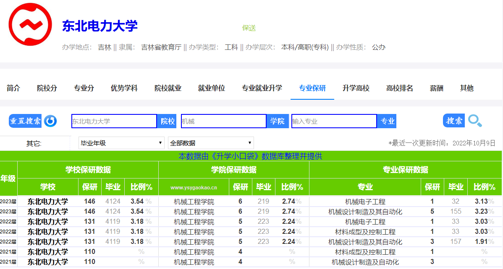This screenshot has height=269, width=503.
Task: Open the 其他 tab
Action: click(x=467, y=88)
